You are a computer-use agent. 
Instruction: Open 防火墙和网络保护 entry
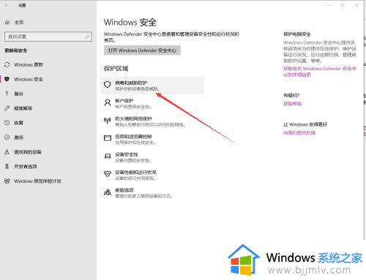(x=150, y=121)
